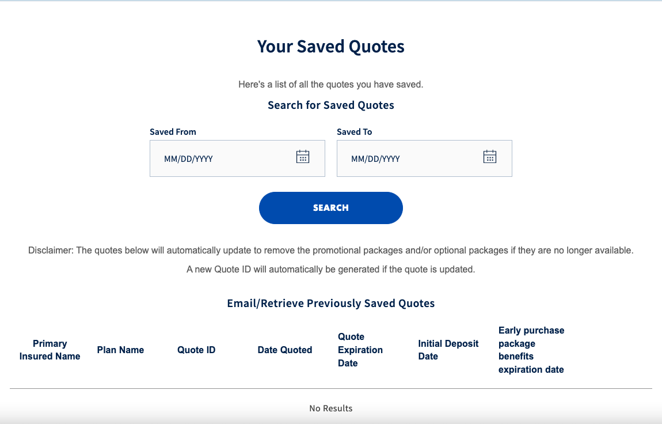This screenshot has height=424, width=662.
Task: Click the new Quote ID notice text
Action: (331, 270)
